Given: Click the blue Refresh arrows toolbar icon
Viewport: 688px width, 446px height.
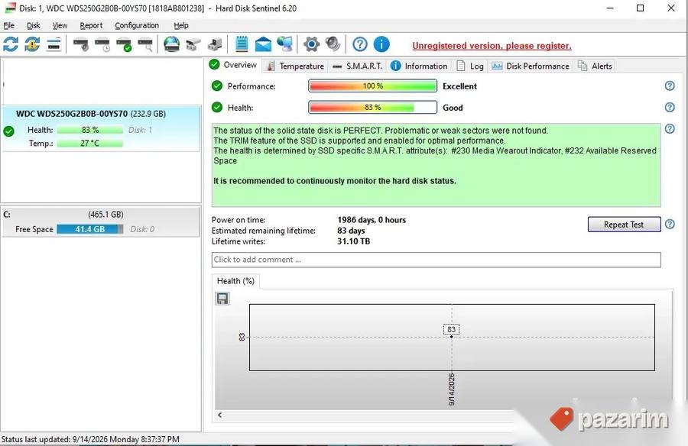Looking at the screenshot, I should 11,44.
